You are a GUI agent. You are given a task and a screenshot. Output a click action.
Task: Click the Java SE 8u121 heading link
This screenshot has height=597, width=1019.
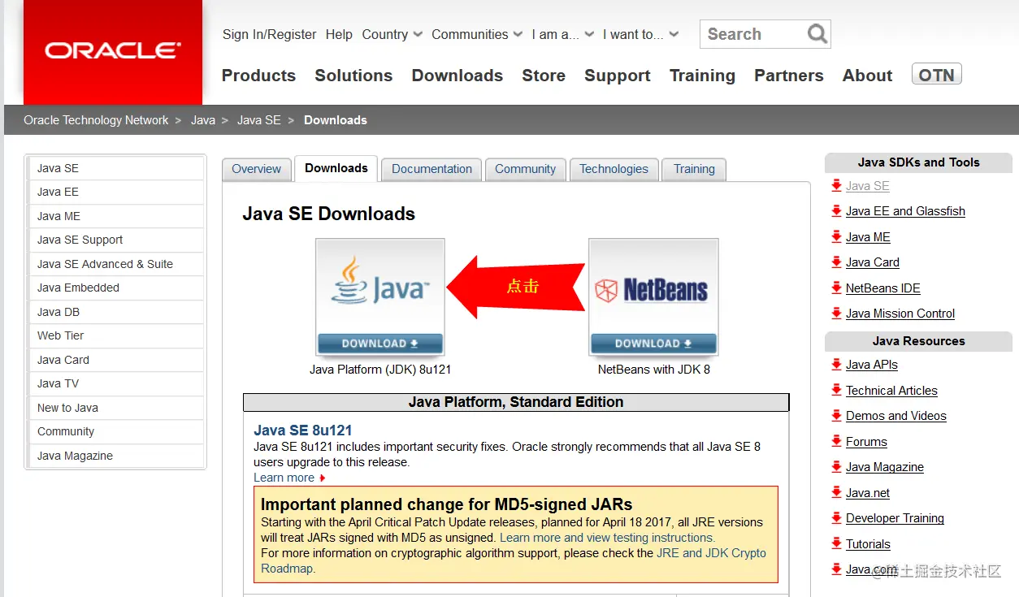(302, 430)
